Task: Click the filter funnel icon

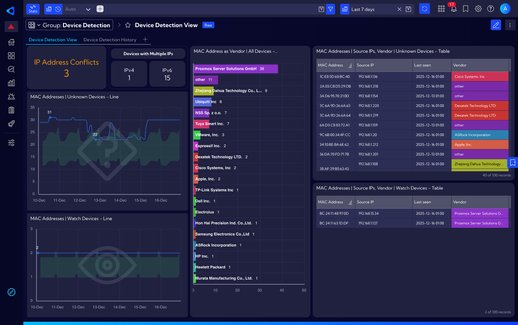Action: pyautogui.click(x=331, y=9)
